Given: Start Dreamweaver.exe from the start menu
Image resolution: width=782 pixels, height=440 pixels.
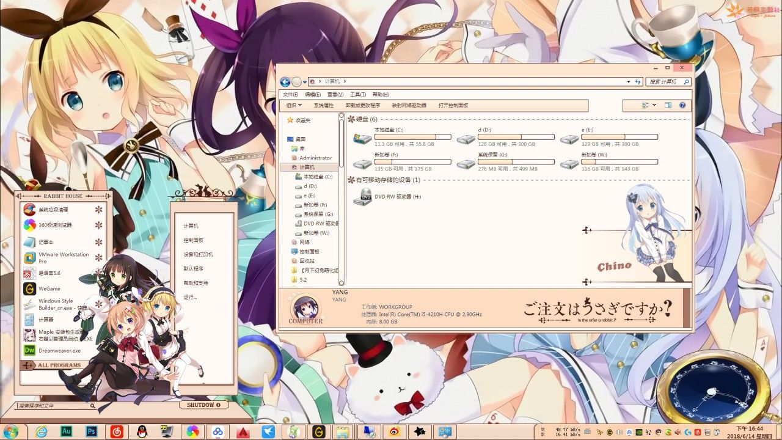Looking at the screenshot, I should (x=60, y=351).
